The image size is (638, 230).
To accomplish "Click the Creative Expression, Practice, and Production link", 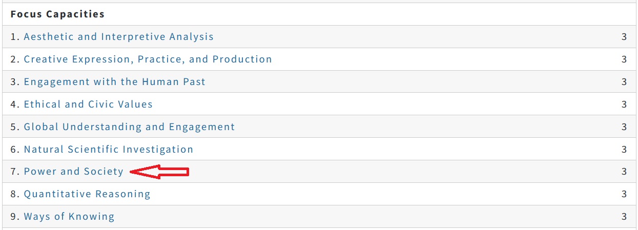I will point(148,59).
